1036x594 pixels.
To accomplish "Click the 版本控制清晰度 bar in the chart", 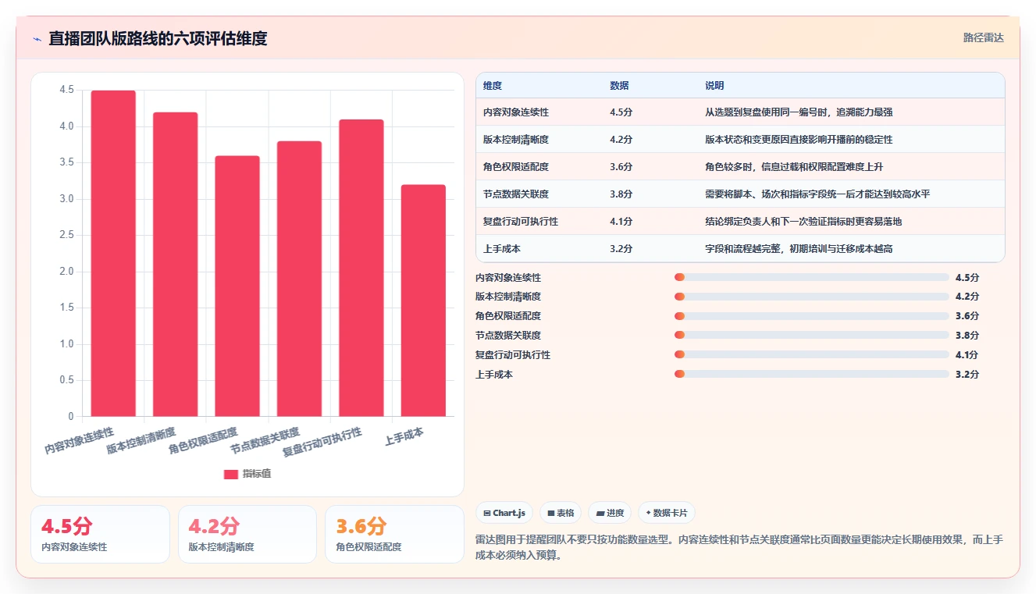I will pyautogui.click(x=175, y=265).
